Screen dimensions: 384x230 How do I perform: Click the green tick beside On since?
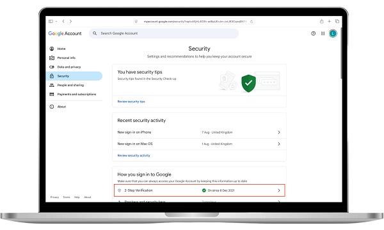coord(204,190)
